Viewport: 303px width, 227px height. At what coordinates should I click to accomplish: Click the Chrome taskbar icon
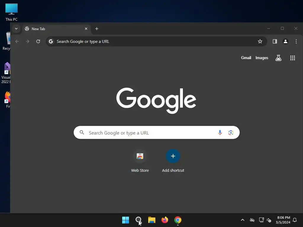pyautogui.click(x=178, y=220)
